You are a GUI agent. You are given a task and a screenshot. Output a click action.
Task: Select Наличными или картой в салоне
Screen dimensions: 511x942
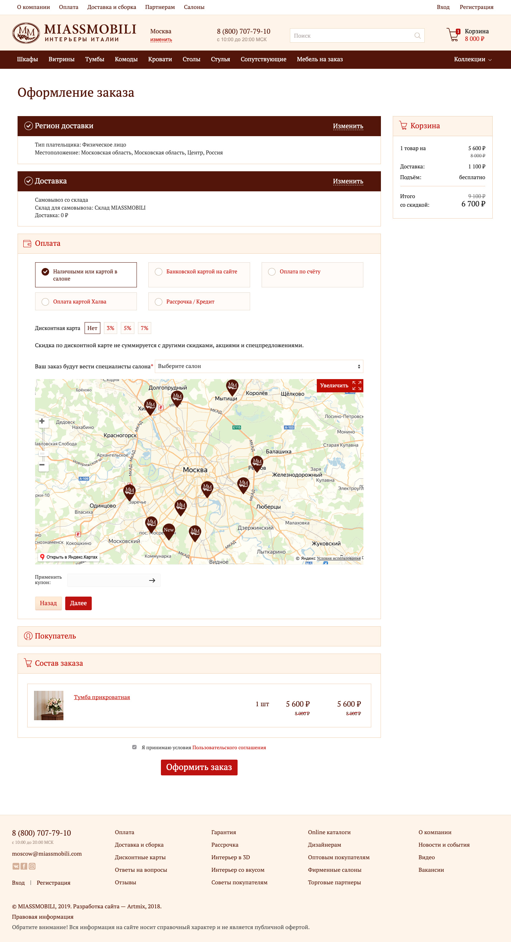(86, 274)
